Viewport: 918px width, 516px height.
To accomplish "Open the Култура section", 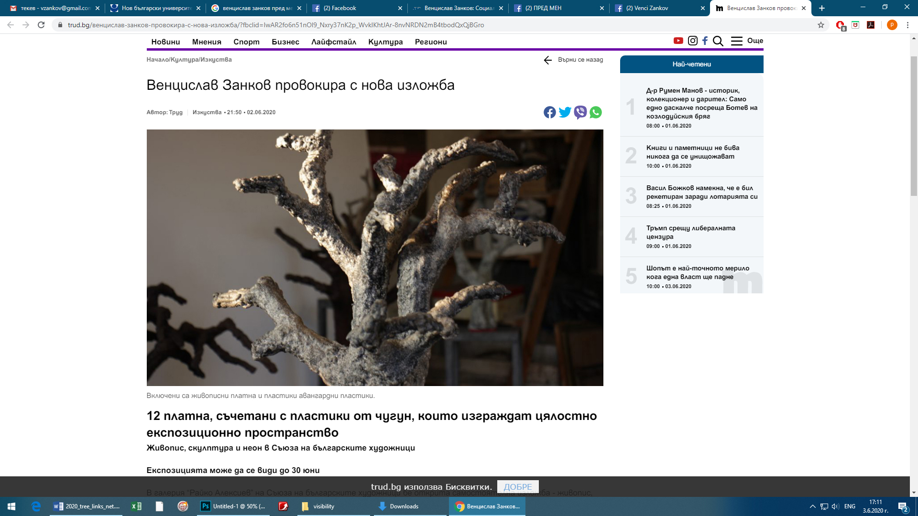I will (x=385, y=42).
